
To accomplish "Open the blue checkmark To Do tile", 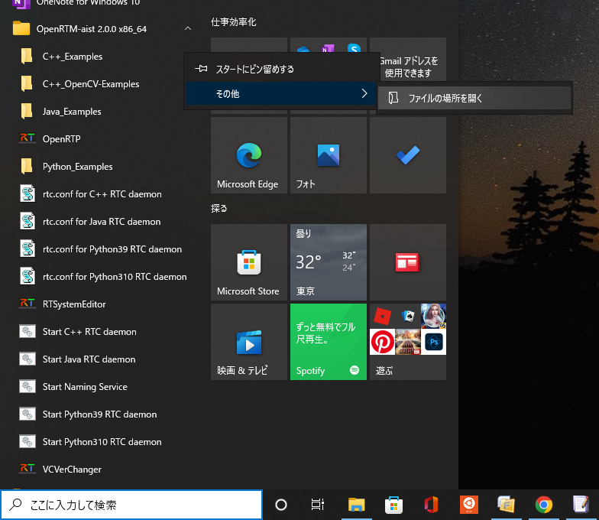I will pyautogui.click(x=408, y=155).
